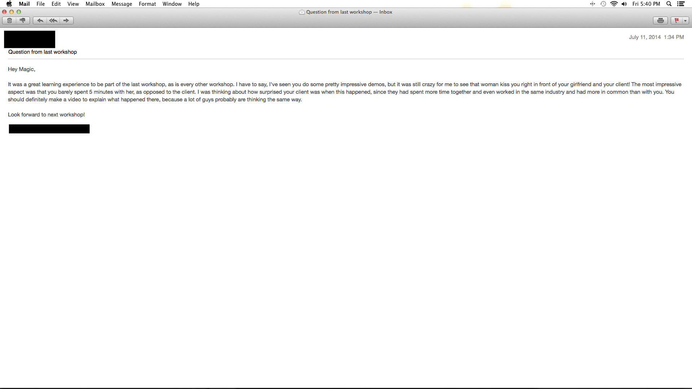Flag the message with the red flag
This screenshot has height=389, width=692.
coord(676,21)
